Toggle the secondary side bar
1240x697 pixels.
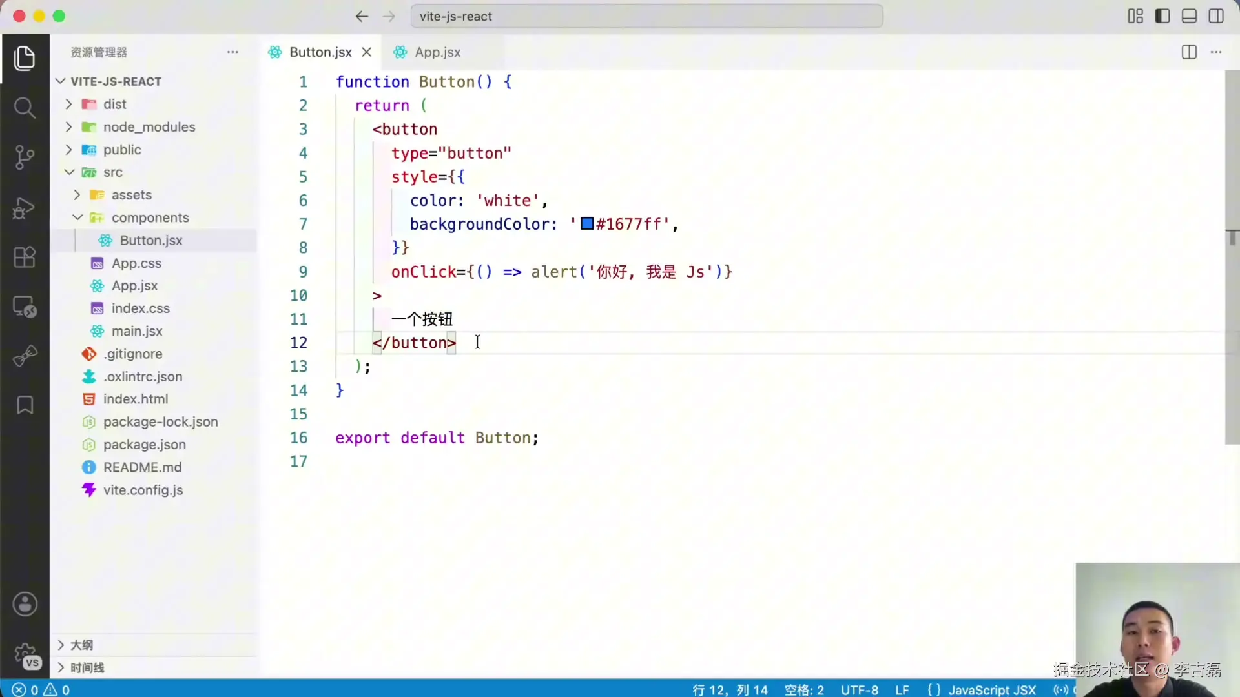coord(1216,16)
